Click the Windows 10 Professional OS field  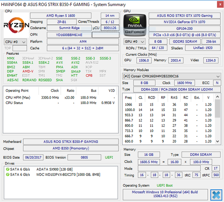click(x=165, y=194)
